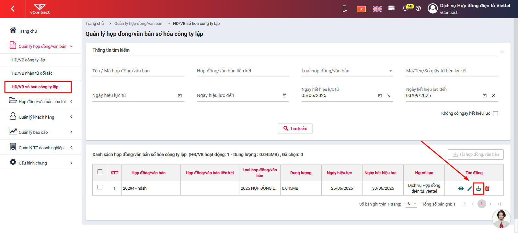Image resolution: width=518 pixels, height=234 pixels.
Task: Click the red trash delete icon
Action: click(487, 188)
